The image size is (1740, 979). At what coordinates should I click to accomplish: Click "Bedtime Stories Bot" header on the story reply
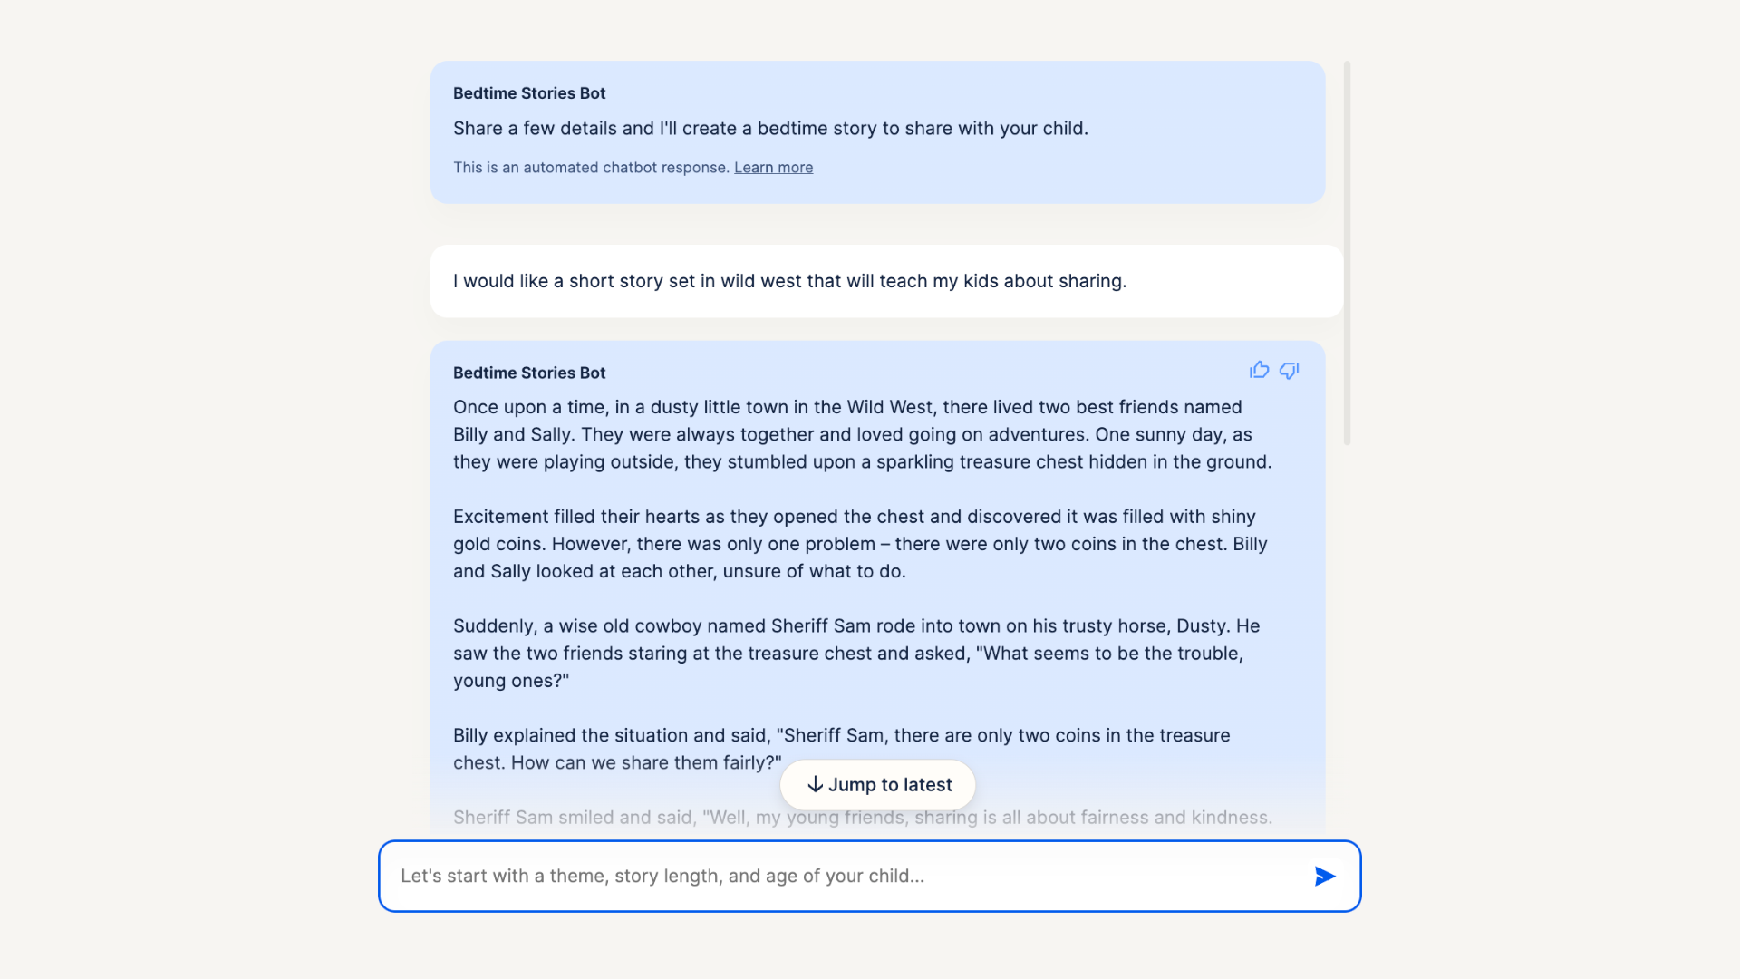point(528,373)
